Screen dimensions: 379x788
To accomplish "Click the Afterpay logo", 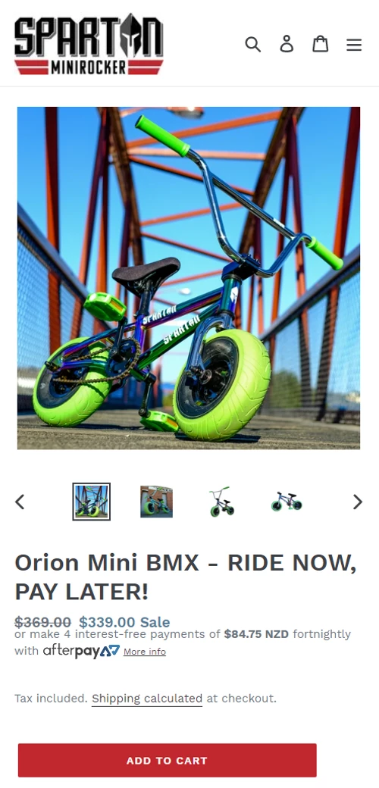I will (x=81, y=652).
